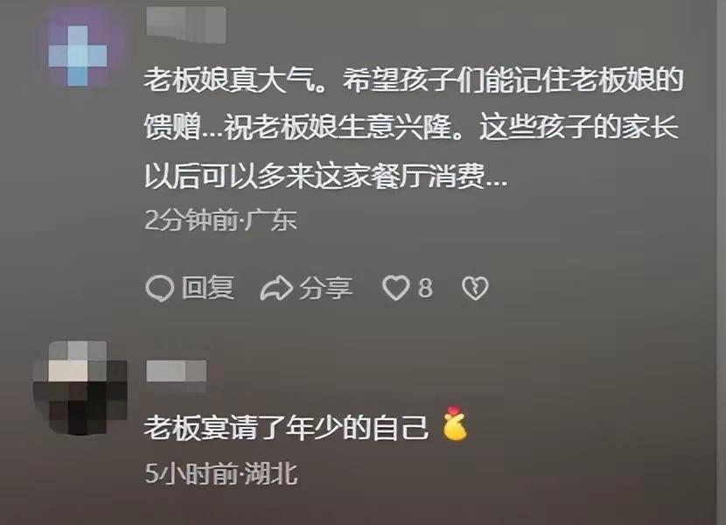Open the first commenter's blurred username

coord(186,25)
